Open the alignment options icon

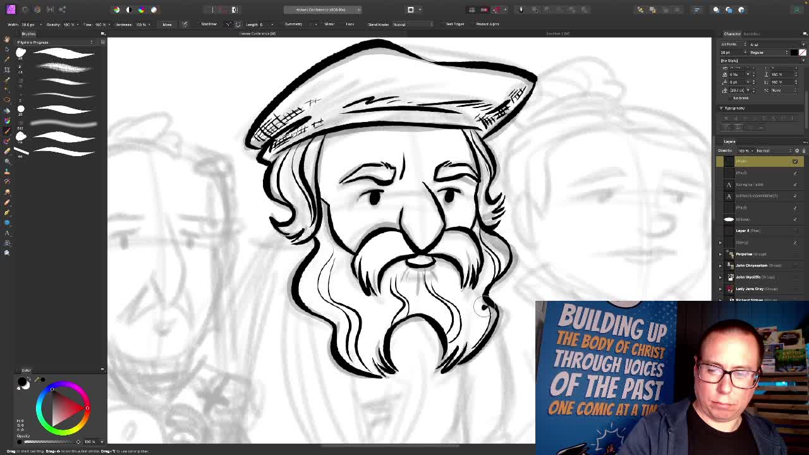click(696, 9)
